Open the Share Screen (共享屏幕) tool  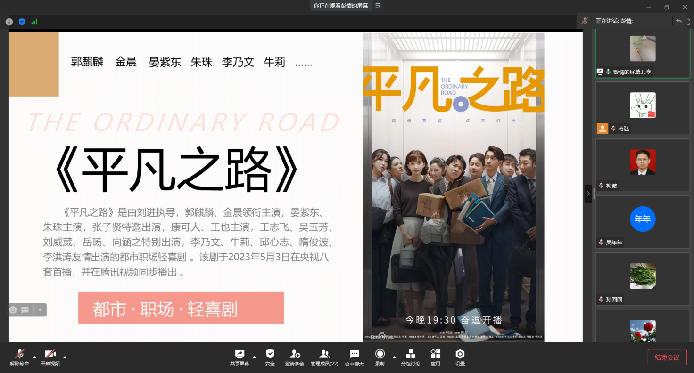240,357
